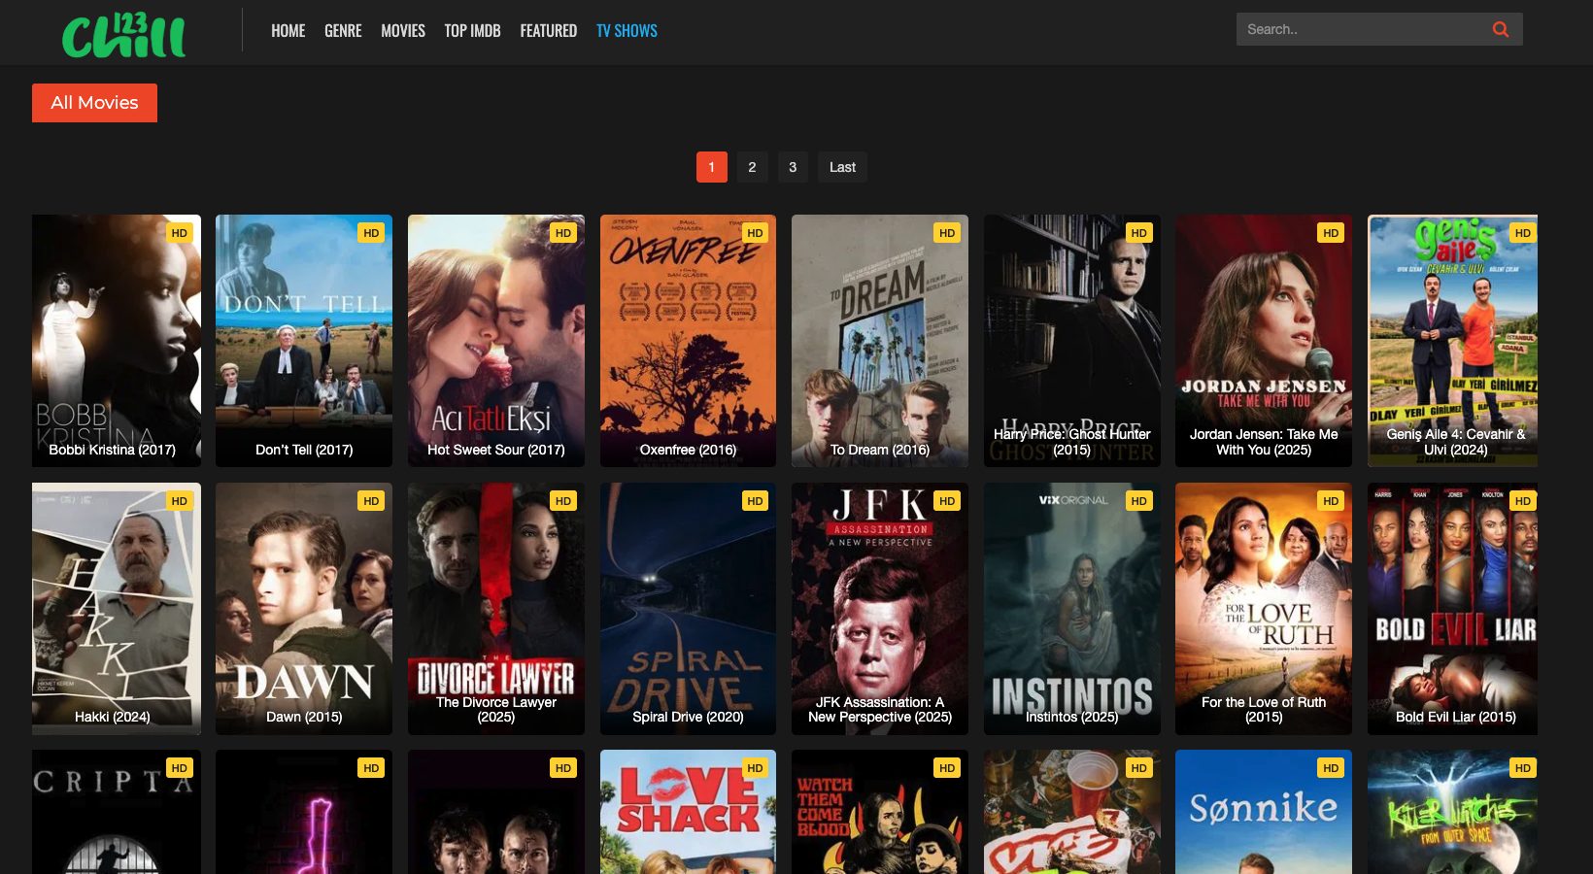Open the Movies menu item

coord(403,31)
